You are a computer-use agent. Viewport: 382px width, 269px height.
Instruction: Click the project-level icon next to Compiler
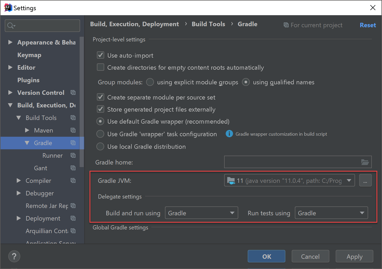pyautogui.click(x=73, y=180)
